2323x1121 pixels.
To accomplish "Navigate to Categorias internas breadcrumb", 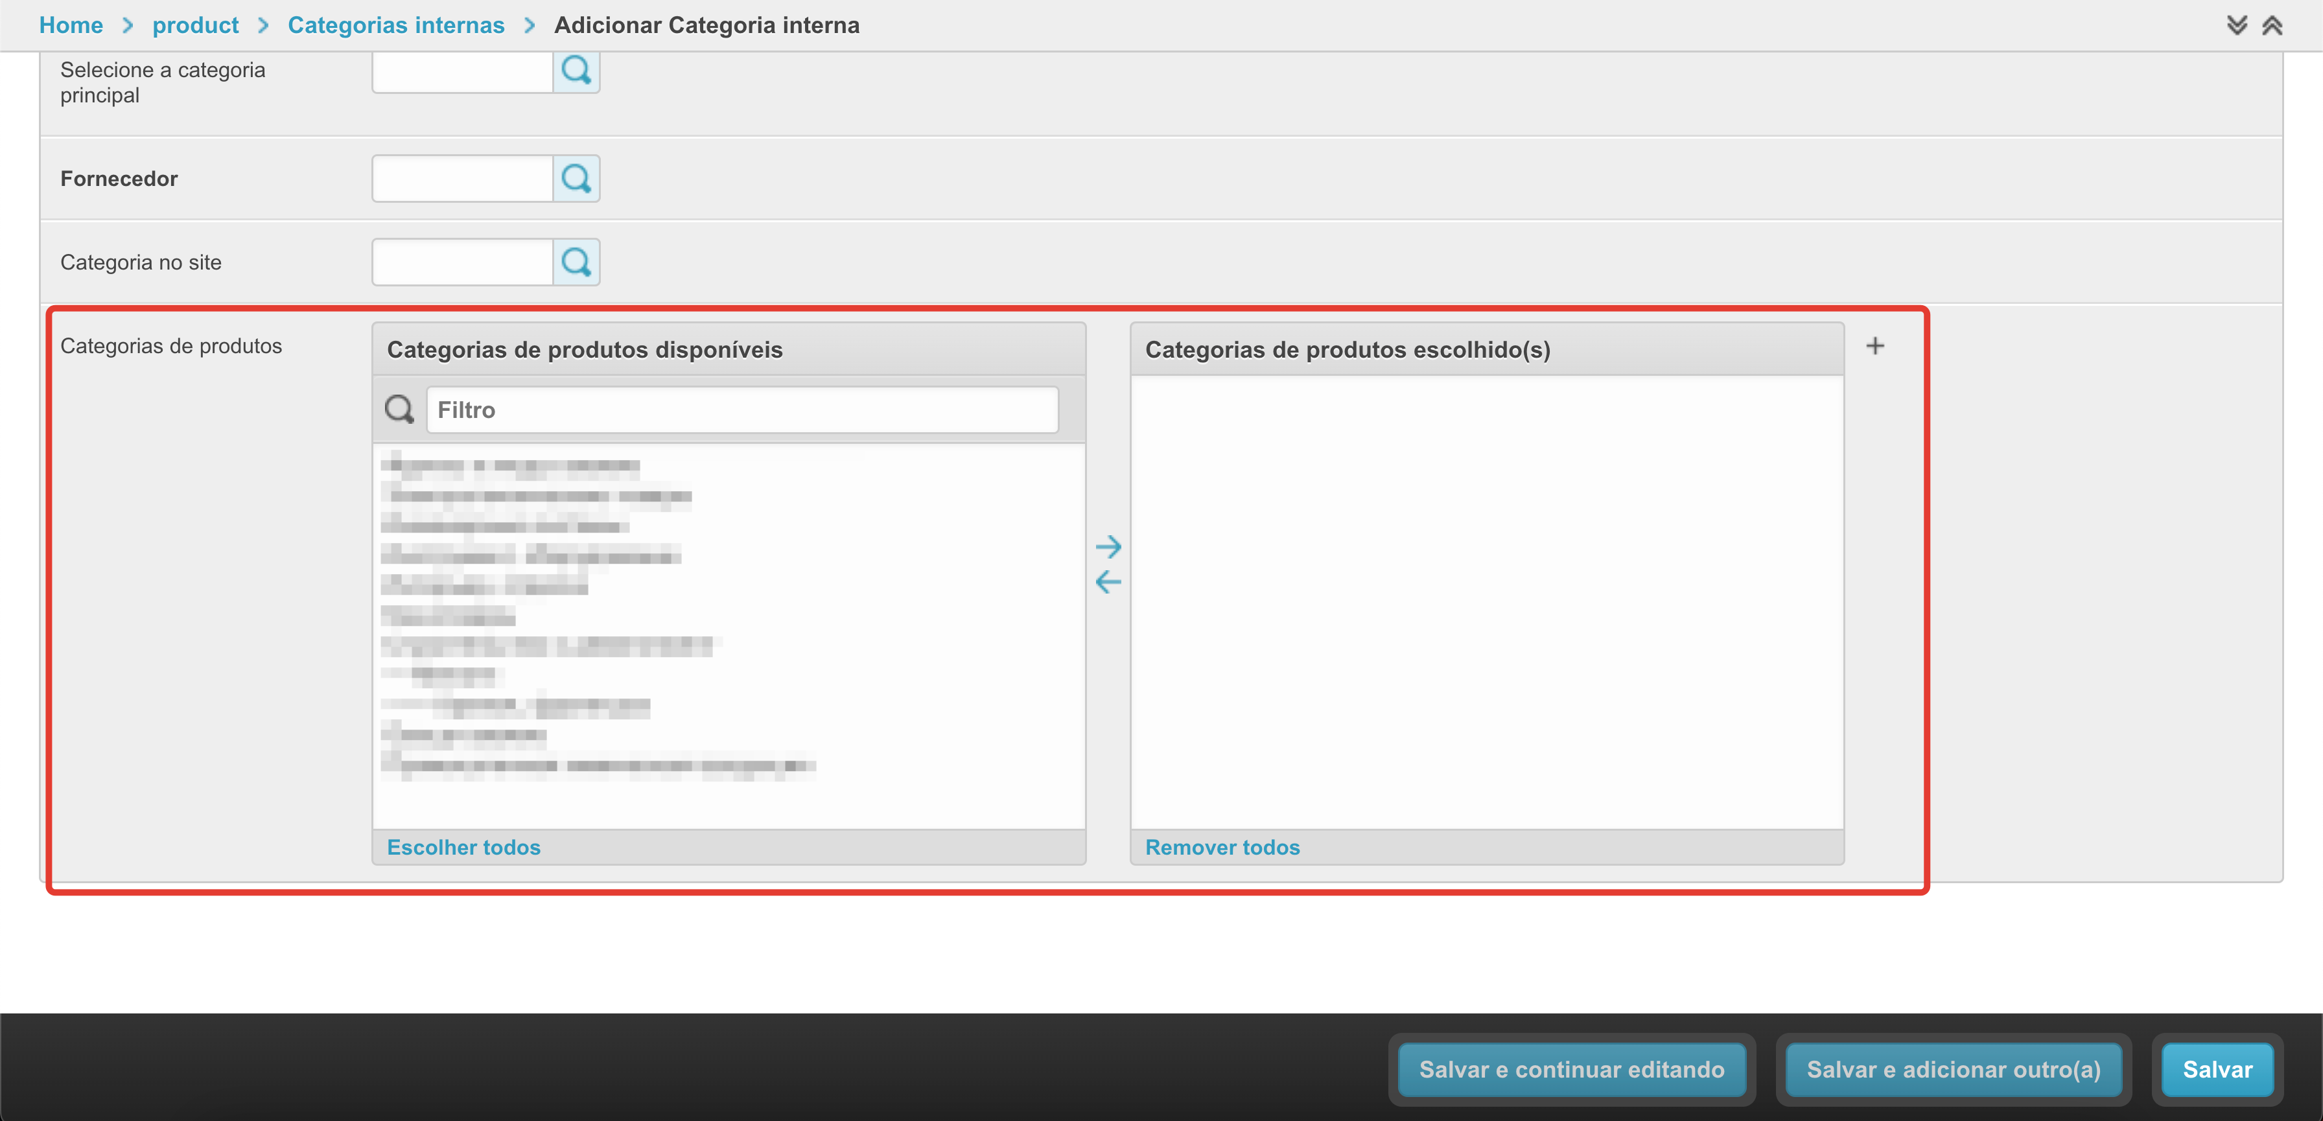I will pos(396,25).
